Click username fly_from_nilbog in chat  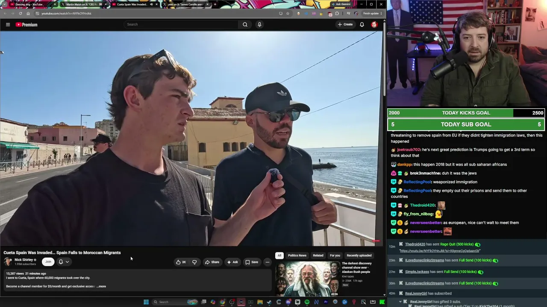coord(418,214)
